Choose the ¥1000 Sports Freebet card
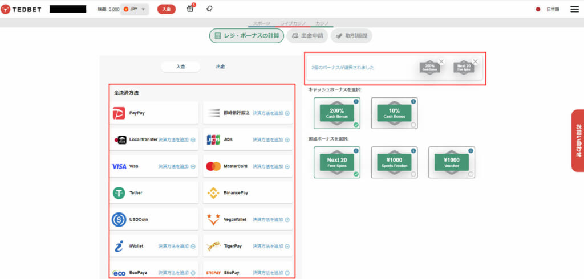The width and height of the screenshot is (584, 279). coord(395,163)
